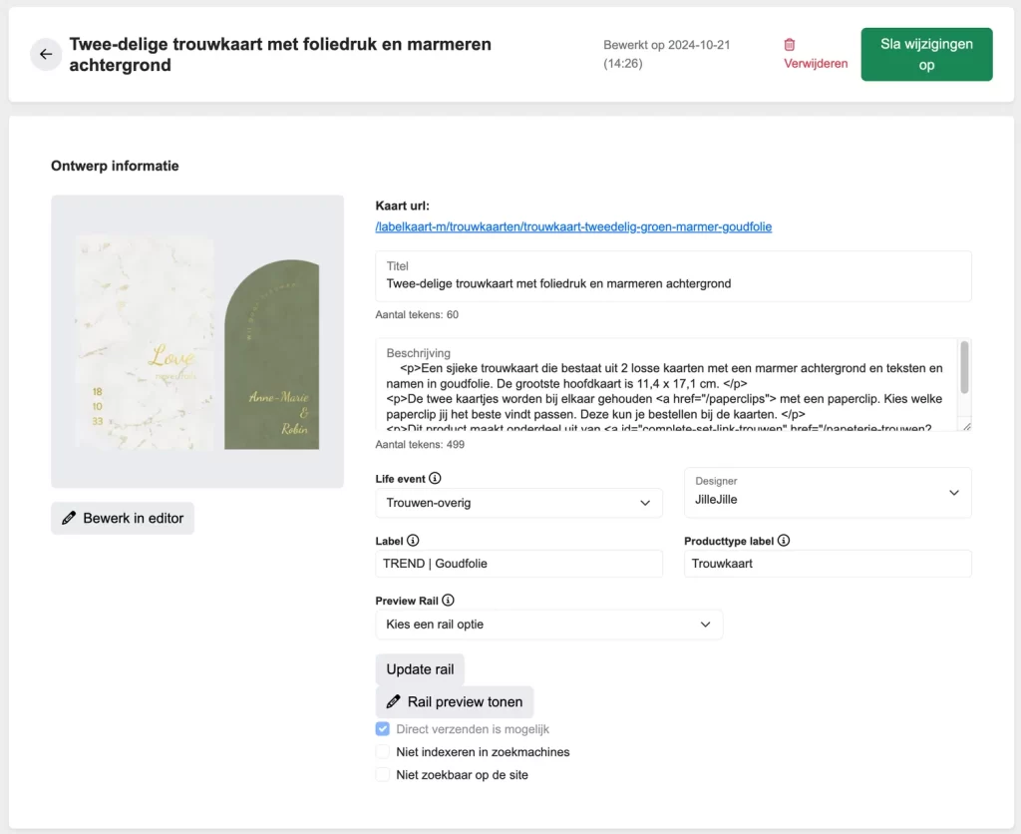Image resolution: width=1021 pixels, height=834 pixels.
Task: Open the Kaart url link
Action: [573, 227]
